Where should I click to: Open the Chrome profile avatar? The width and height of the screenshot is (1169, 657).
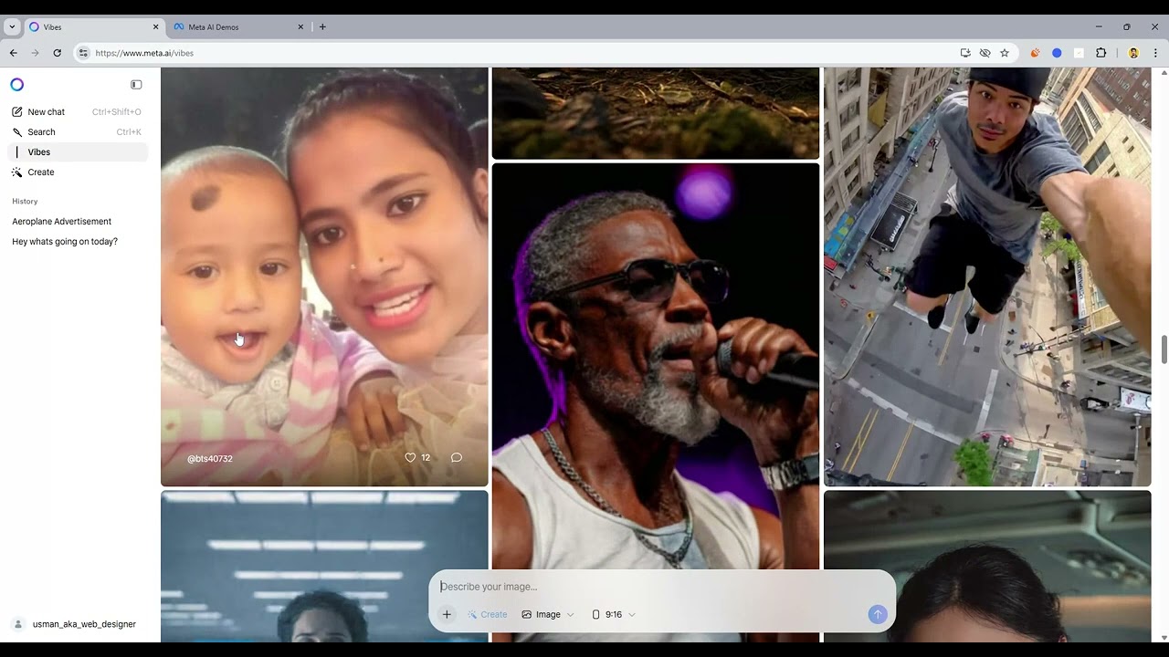tap(1133, 53)
